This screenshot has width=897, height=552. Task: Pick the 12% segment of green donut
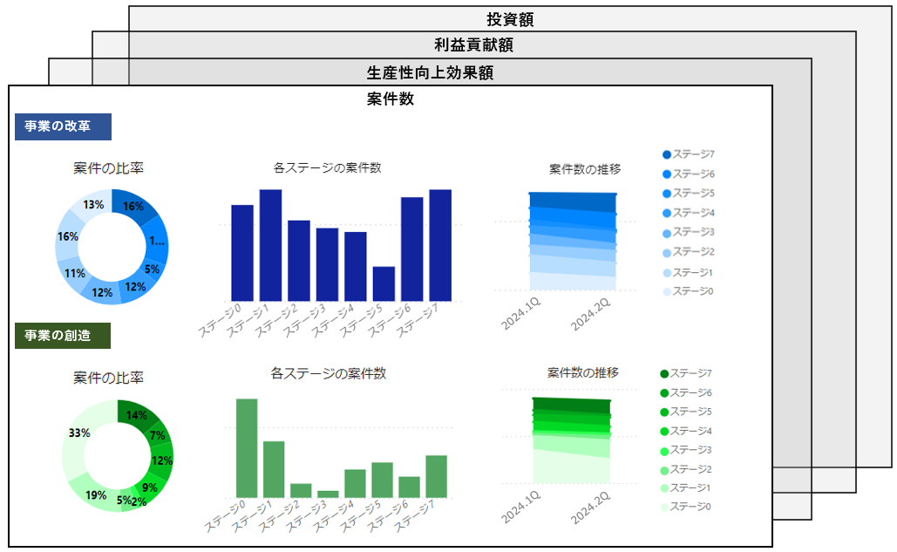coord(162,461)
